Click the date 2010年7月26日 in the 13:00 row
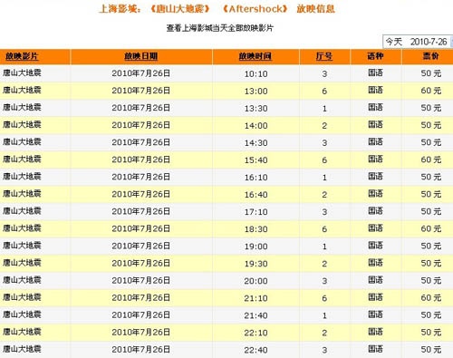This screenshot has width=453, height=358. click(141, 91)
